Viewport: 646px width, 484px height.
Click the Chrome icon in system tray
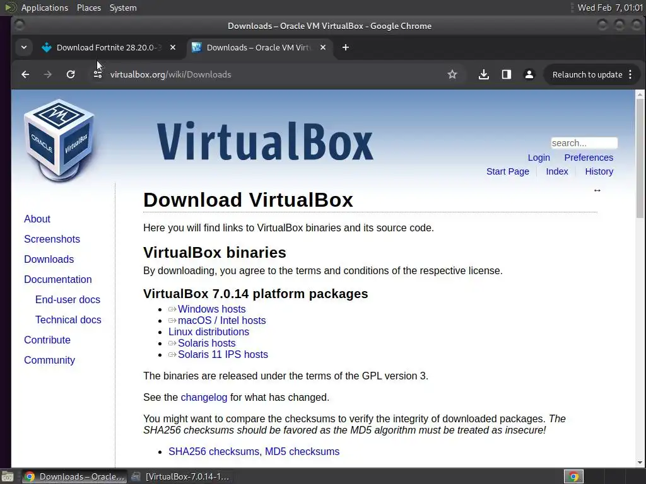[x=573, y=476]
